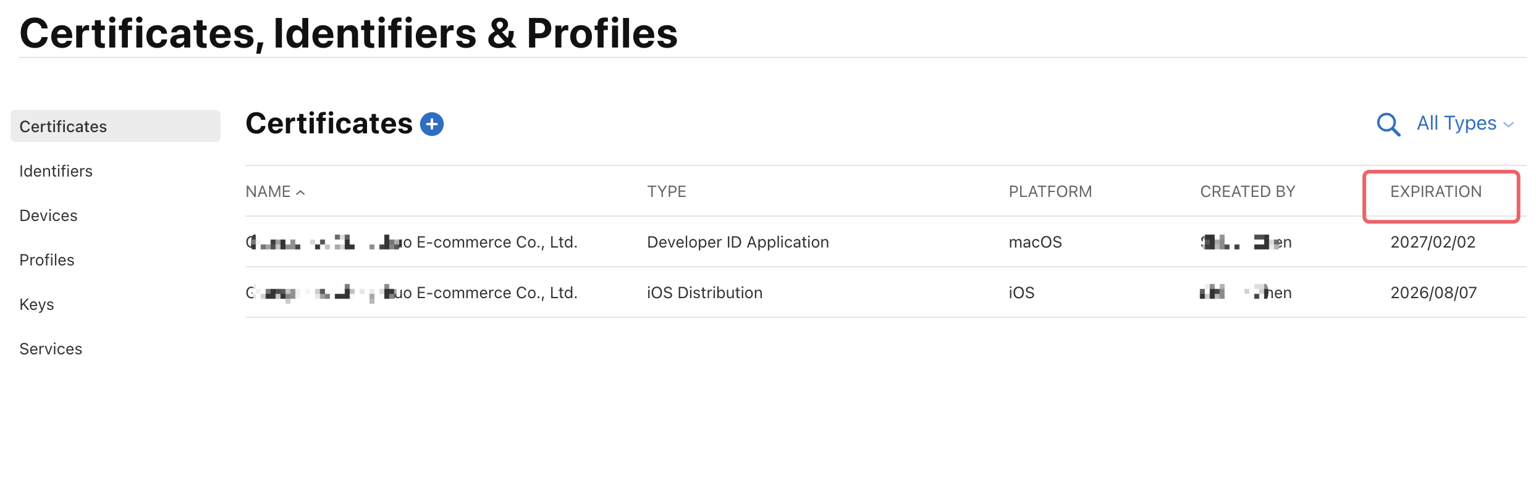The height and width of the screenshot is (484, 1536).
Task: Go to Identifiers in the sidebar
Action: coord(56,171)
